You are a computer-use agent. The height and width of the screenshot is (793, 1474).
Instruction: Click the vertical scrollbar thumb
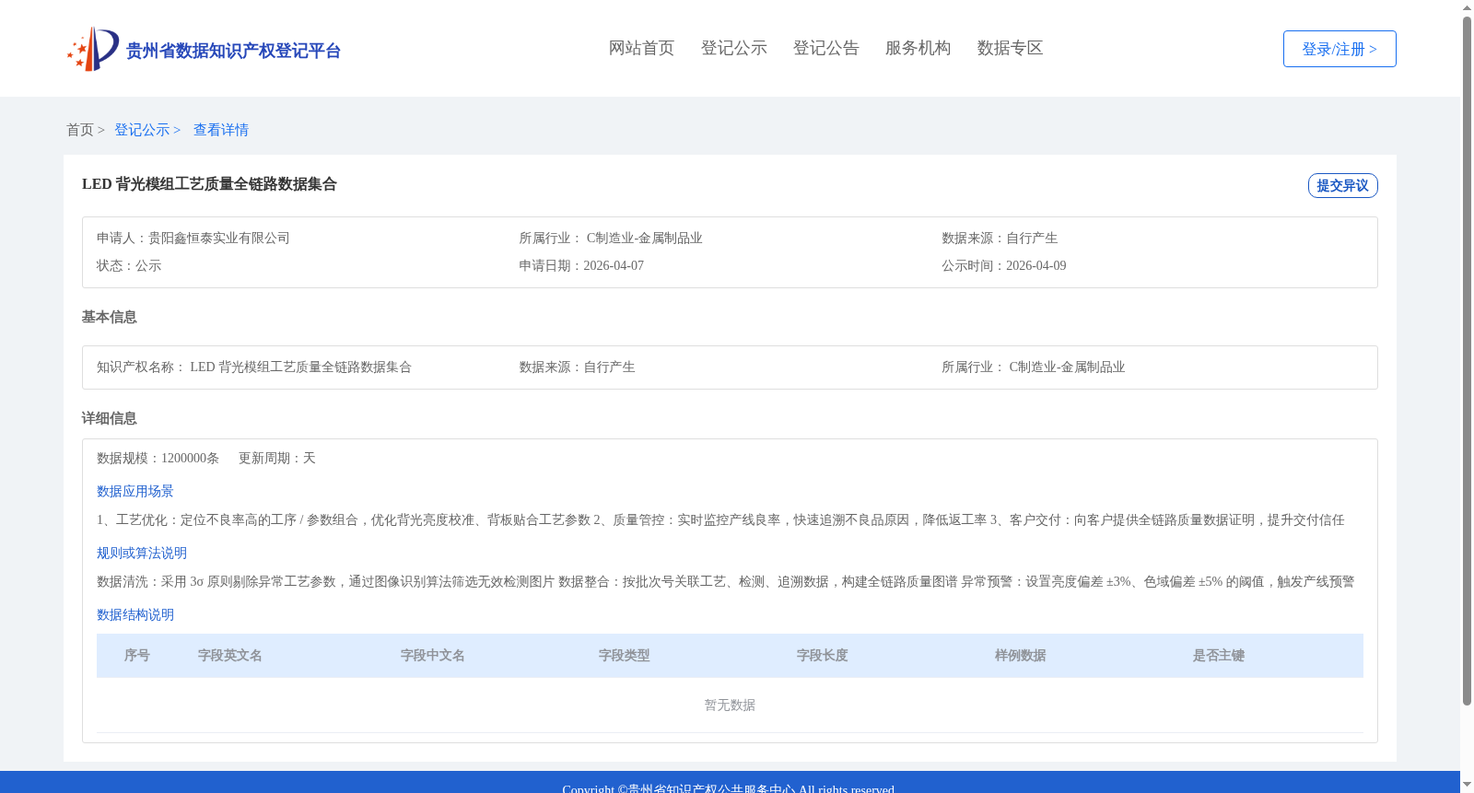point(1467,361)
